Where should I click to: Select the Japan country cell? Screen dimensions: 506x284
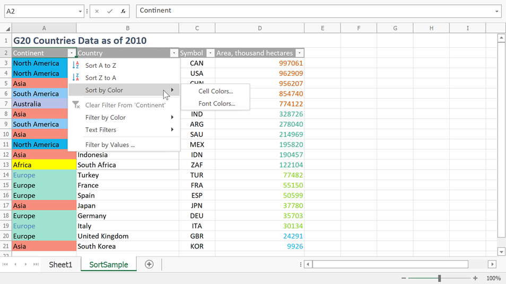pos(128,206)
